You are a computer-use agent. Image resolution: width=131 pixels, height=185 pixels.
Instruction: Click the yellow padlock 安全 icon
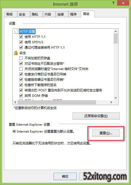pyautogui.click(x=16, y=53)
